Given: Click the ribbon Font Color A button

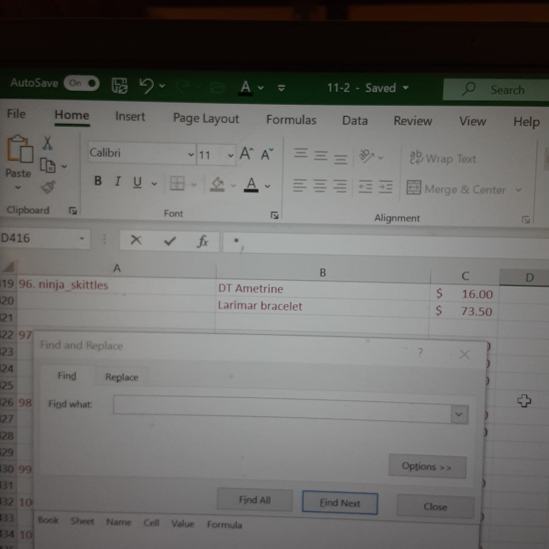Looking at the screenshot, I should tap(251, 184).
